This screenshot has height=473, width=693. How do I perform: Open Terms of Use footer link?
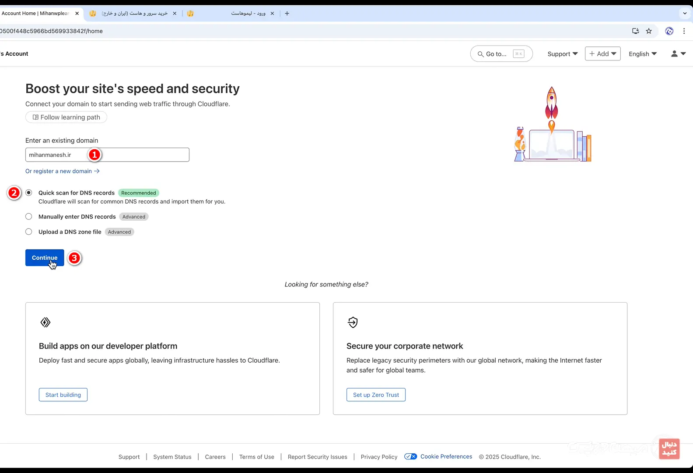click(x=257, y=457)
